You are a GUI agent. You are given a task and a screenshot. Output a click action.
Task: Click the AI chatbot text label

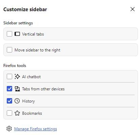pyautogui.click(x=31, y=77)
